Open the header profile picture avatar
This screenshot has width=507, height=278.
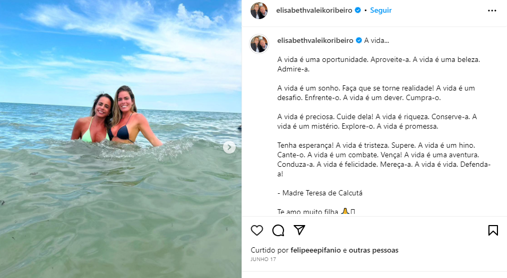[x=259, y=11]
